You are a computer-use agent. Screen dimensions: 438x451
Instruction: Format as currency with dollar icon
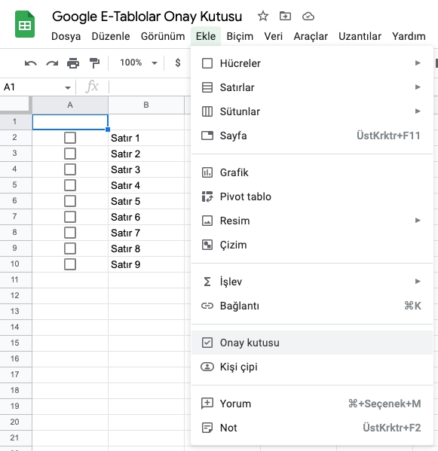pyautogui.click(x=178, y=62)
